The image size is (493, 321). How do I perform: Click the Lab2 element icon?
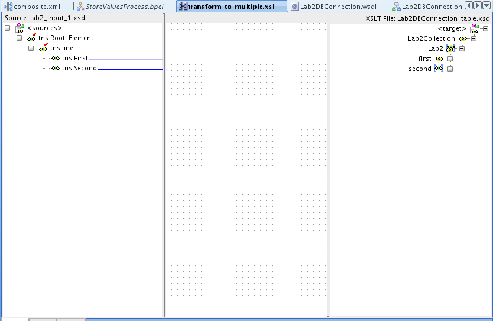[450, 48]
